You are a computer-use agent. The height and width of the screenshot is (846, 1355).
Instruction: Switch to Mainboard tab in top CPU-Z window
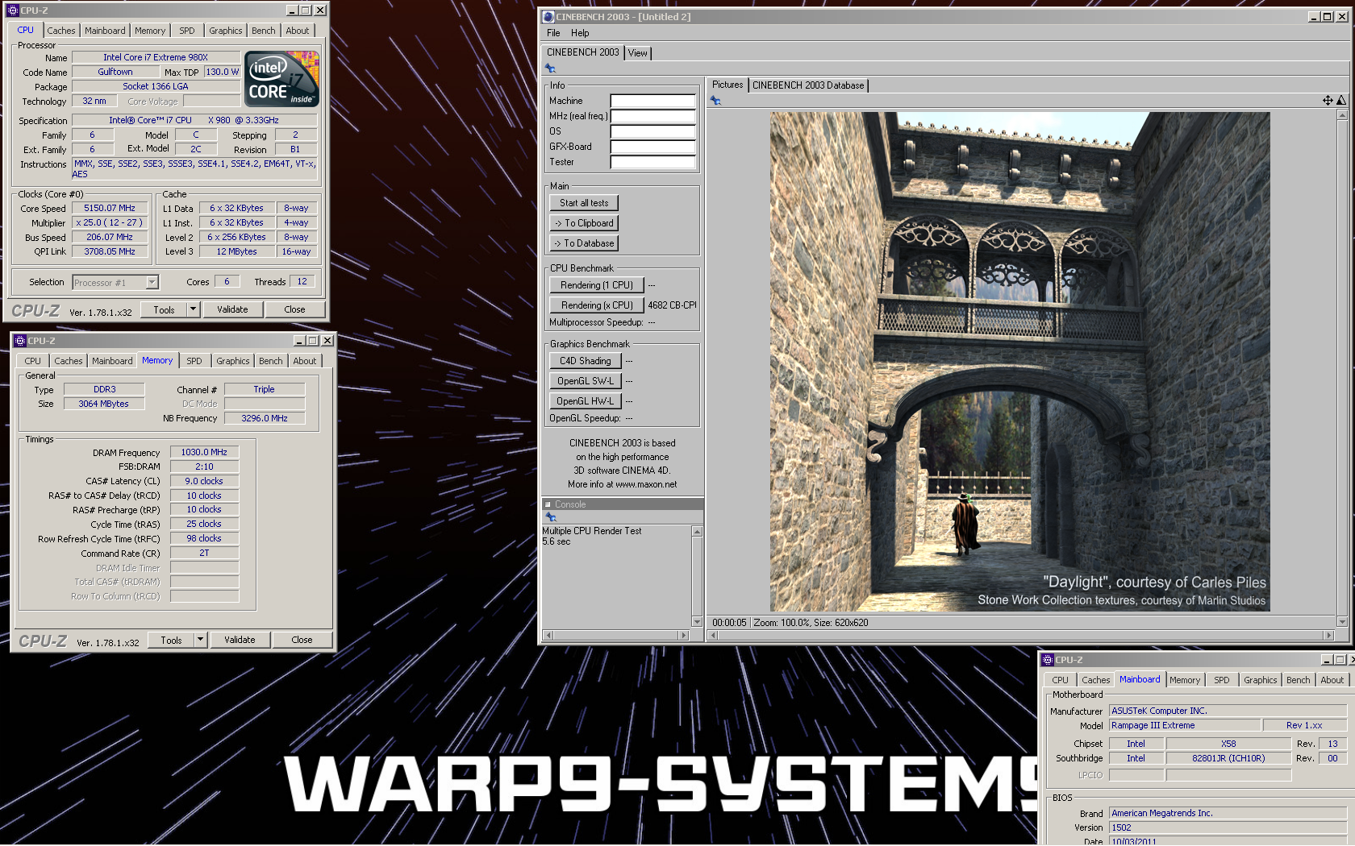pyautogui.click(x=105, y=31)
